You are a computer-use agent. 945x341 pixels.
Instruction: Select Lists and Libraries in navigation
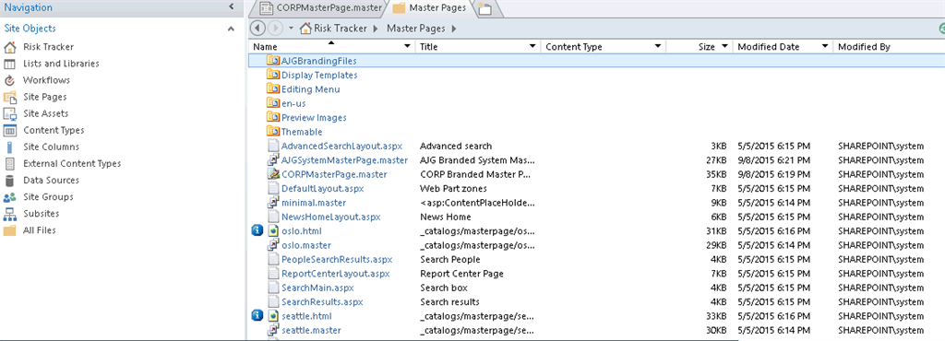coord(61,64)
